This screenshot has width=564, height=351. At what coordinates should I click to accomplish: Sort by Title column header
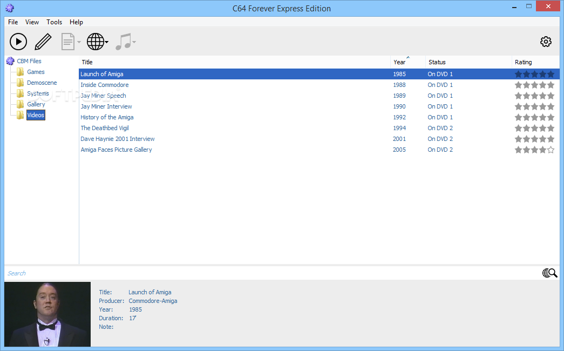235,62
